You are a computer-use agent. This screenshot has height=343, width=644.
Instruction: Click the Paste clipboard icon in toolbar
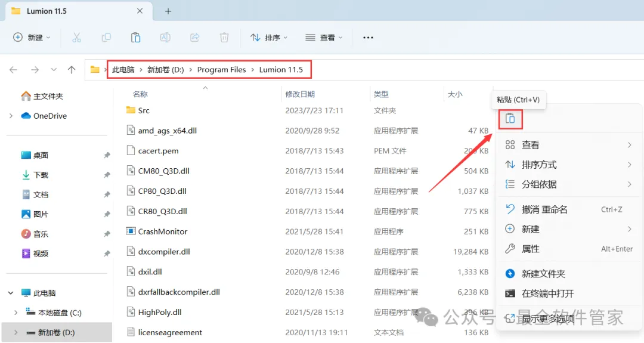(135, 38)
